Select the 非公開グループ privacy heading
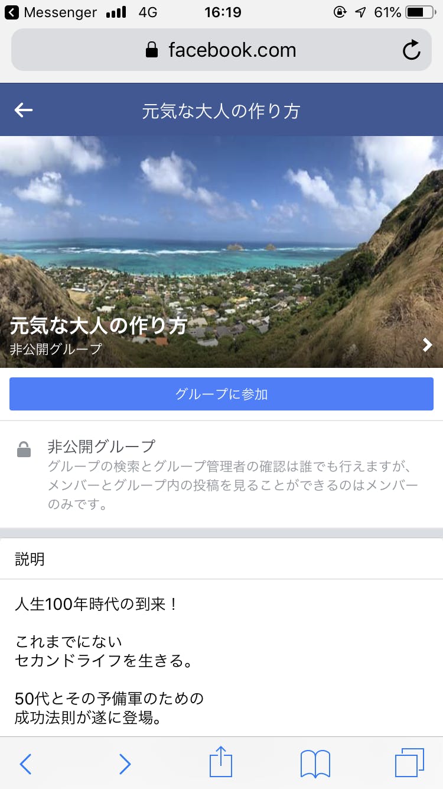443x789 pixels. 102,446
